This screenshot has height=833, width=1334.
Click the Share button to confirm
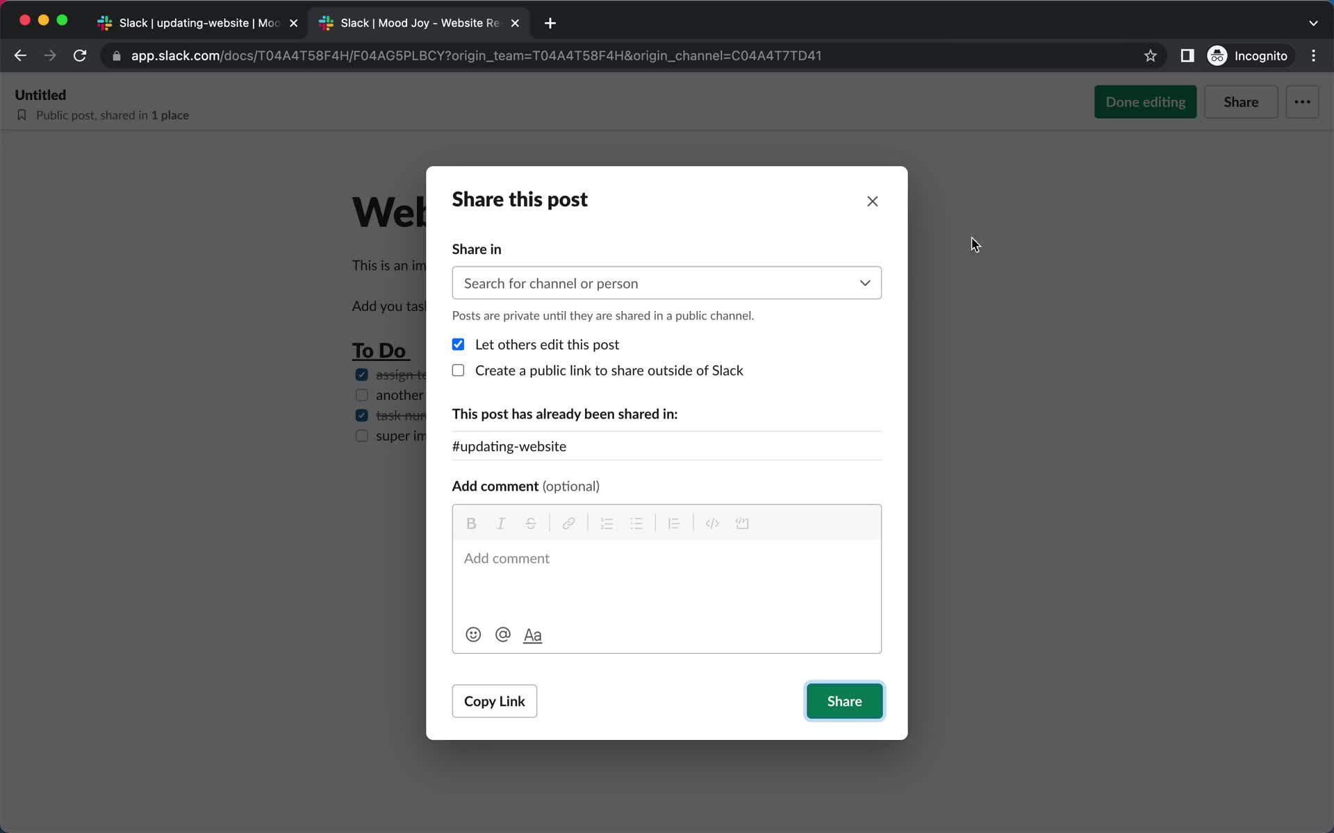844,700
